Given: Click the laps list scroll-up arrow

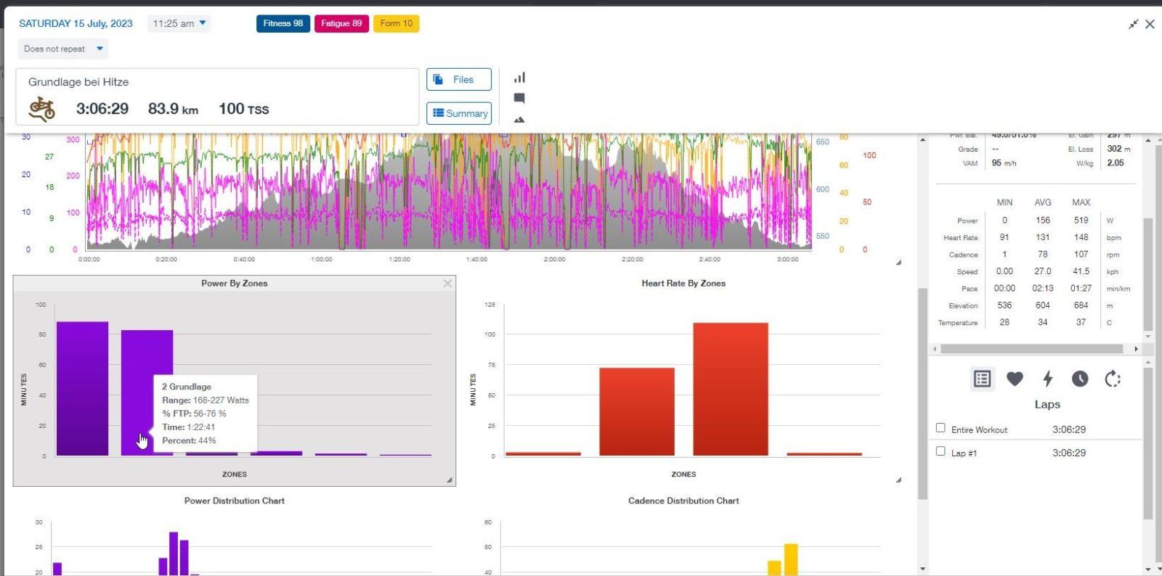Looking at the screenshot, I should (x=1148, y=361).
